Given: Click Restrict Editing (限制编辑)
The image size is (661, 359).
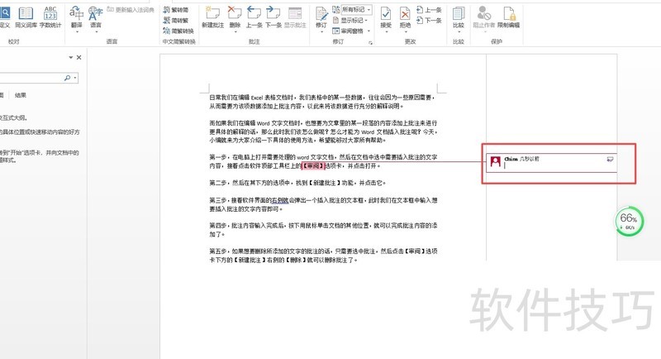Looking at the screenshot, I should point(508,17).
